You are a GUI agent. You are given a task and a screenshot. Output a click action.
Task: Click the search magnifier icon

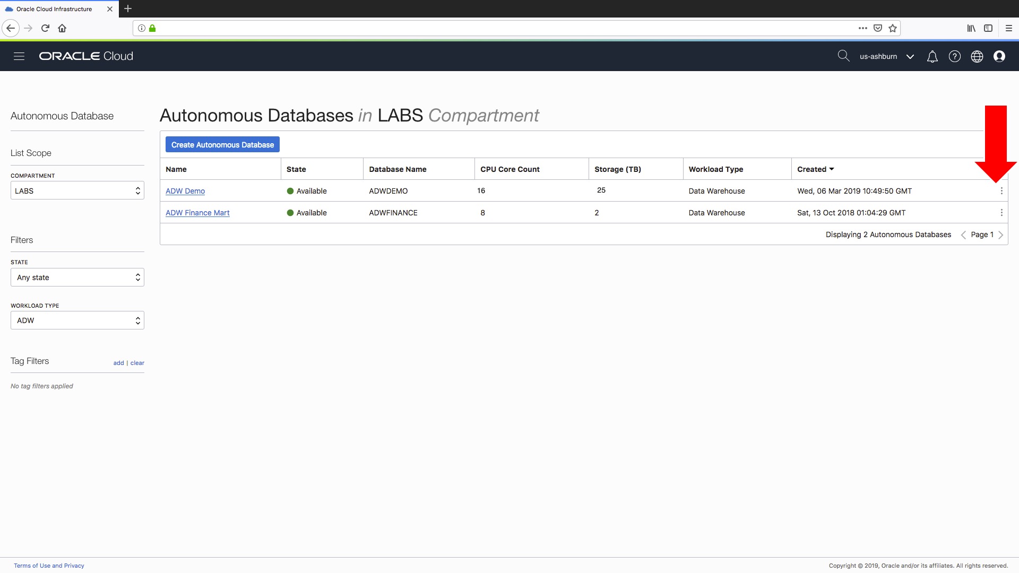pyautogui.click(x=844, y=56)
